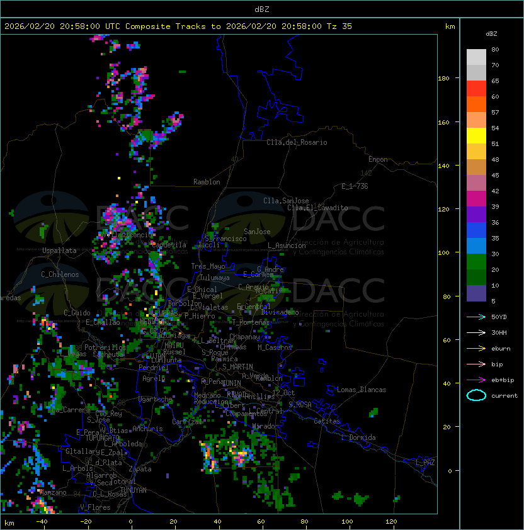Image resolution: width=524 pixels, height=530 pixels.
Task: Click the 'V_Flores' map label
Action: coord(95,507)
